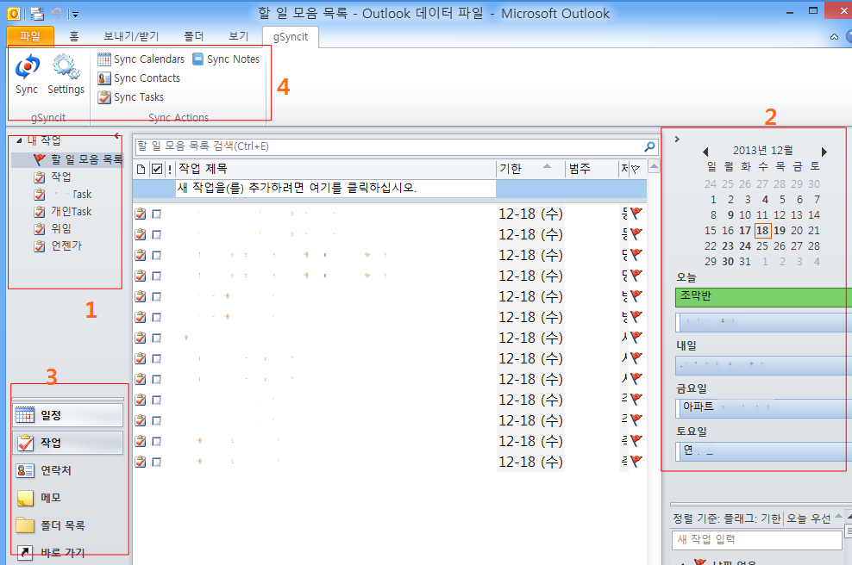852x565 pixels.
Task: Click the new task entry row
Action: [x=335, y=189]
